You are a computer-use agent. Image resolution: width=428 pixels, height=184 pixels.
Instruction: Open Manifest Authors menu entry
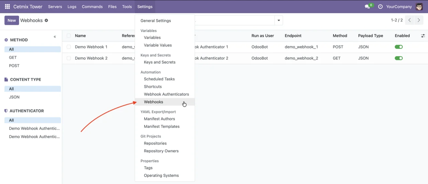tap(165, 119)
